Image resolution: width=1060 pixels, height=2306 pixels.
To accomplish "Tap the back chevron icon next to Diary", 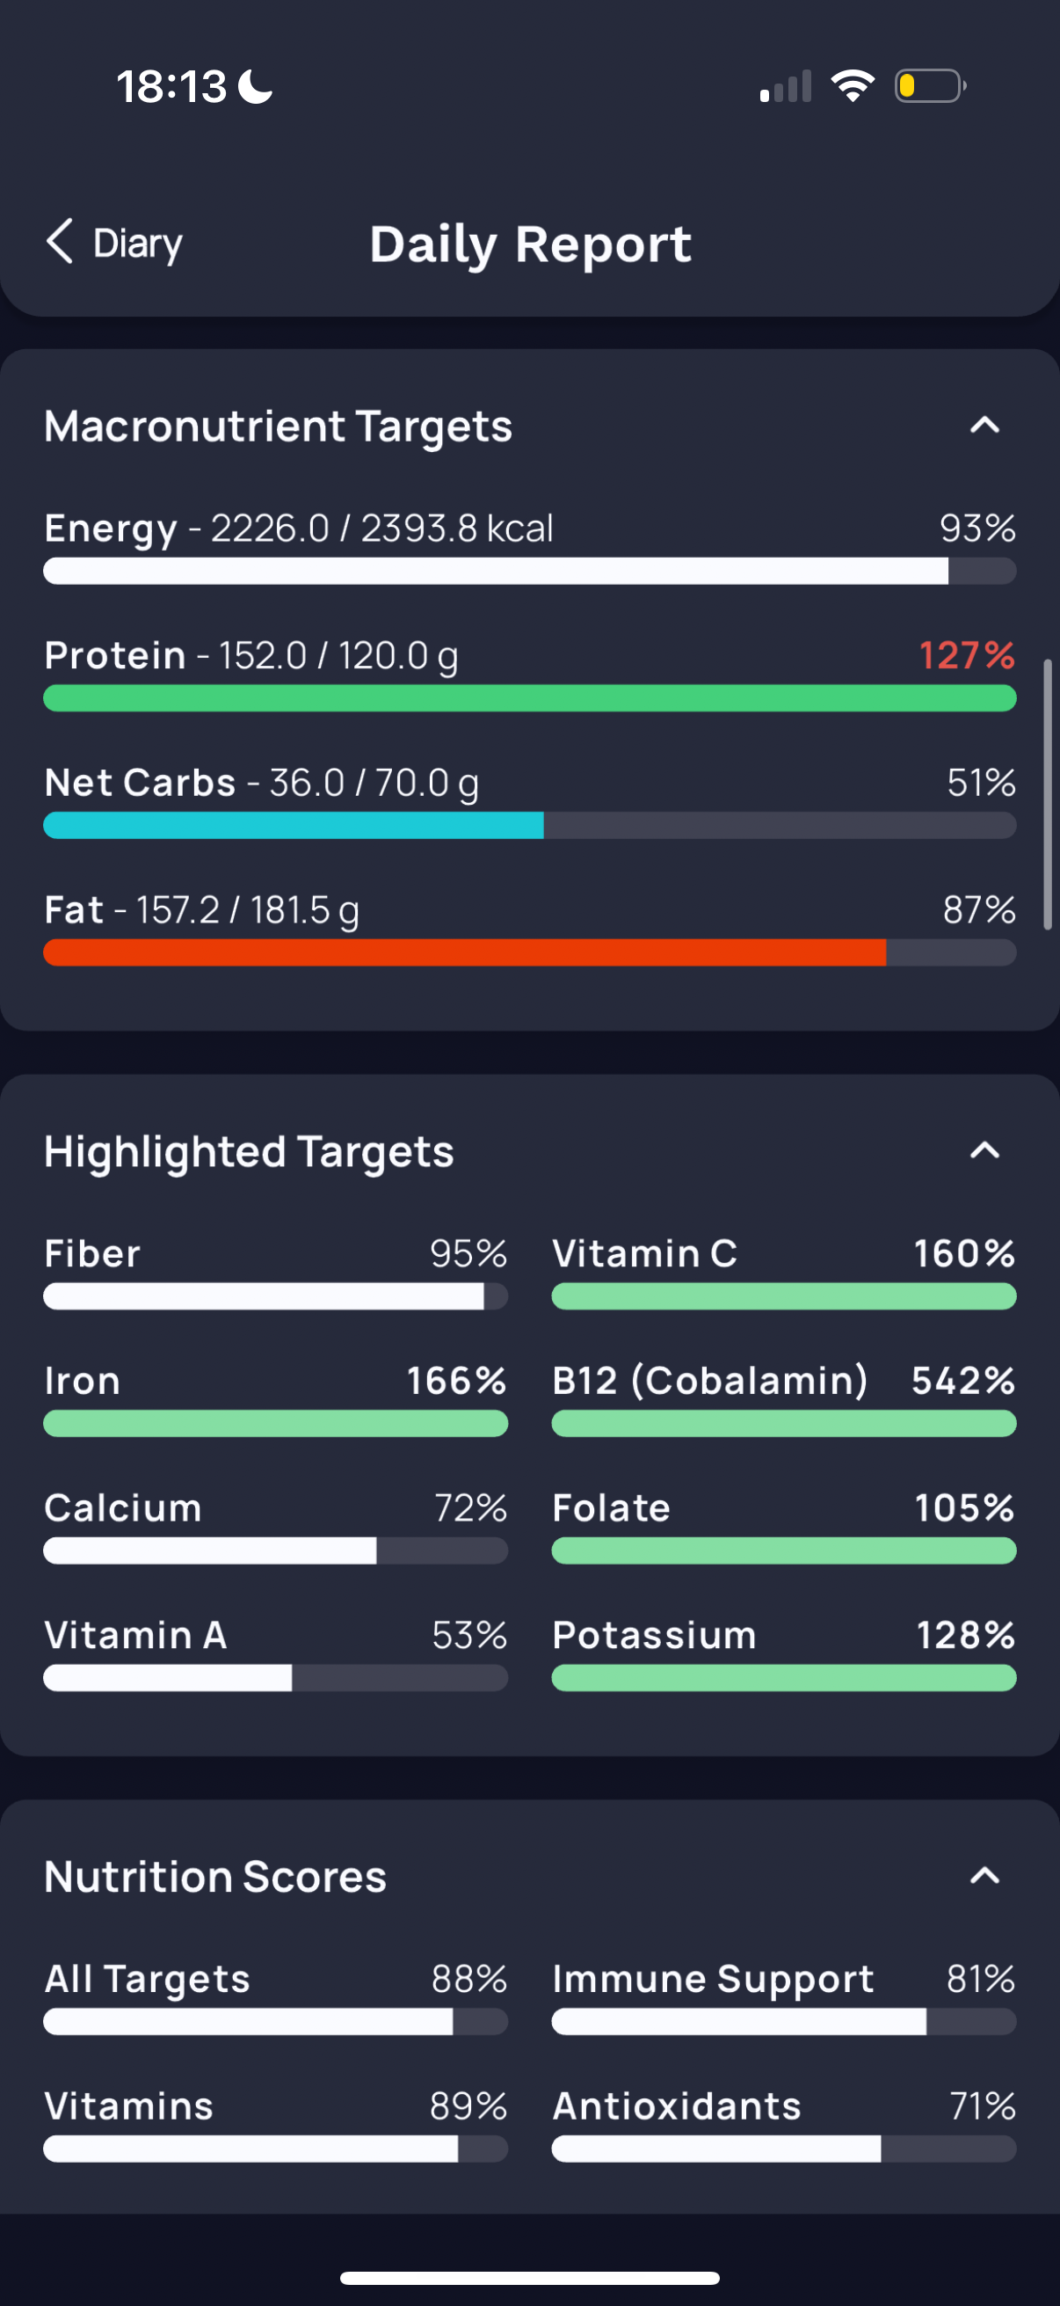I will 59,242.
